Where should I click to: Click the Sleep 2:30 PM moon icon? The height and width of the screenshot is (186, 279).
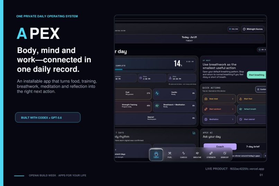(x=141, y=78)
